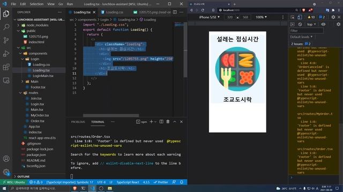Open the 100% zoom dropdown in device toolbar
343x192 pixels.
click(x=261, y=17)
